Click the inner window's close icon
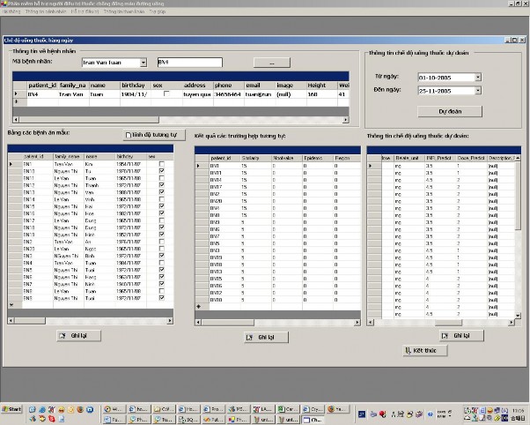Viewport: 530px width, 425px height. [522, 40]
